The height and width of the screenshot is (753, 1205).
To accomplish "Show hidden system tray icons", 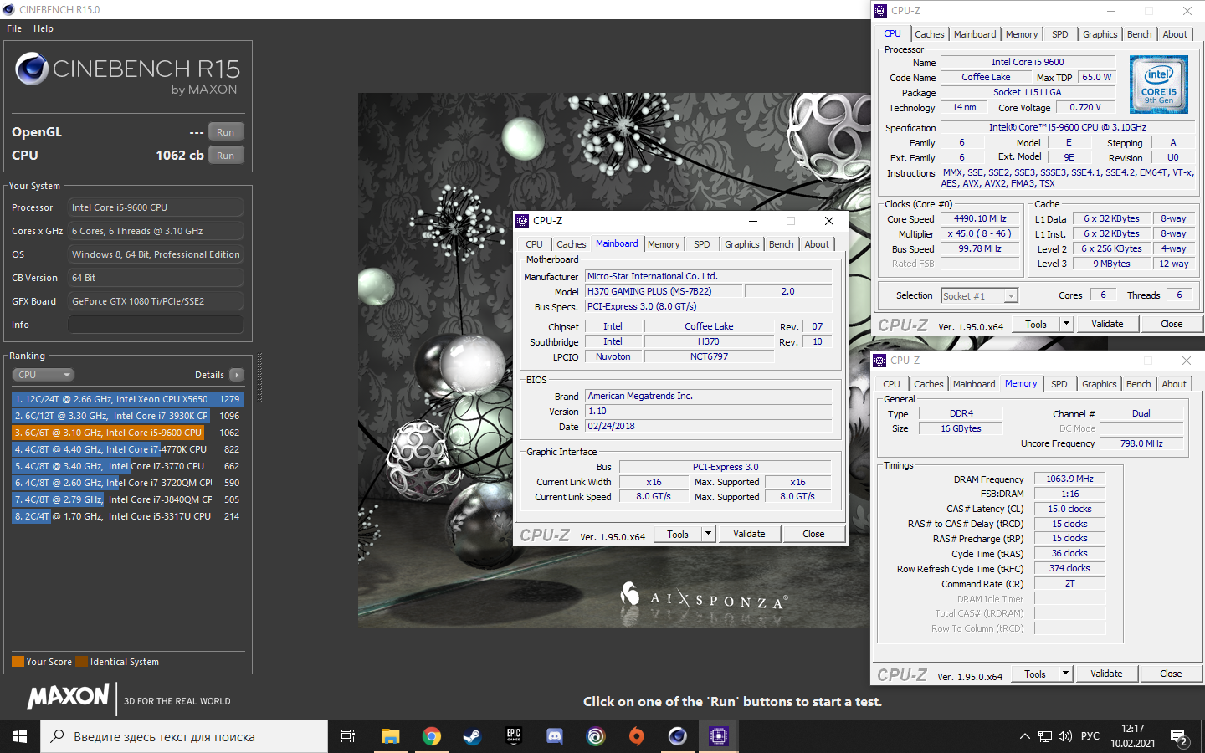I will (1024, 736).
